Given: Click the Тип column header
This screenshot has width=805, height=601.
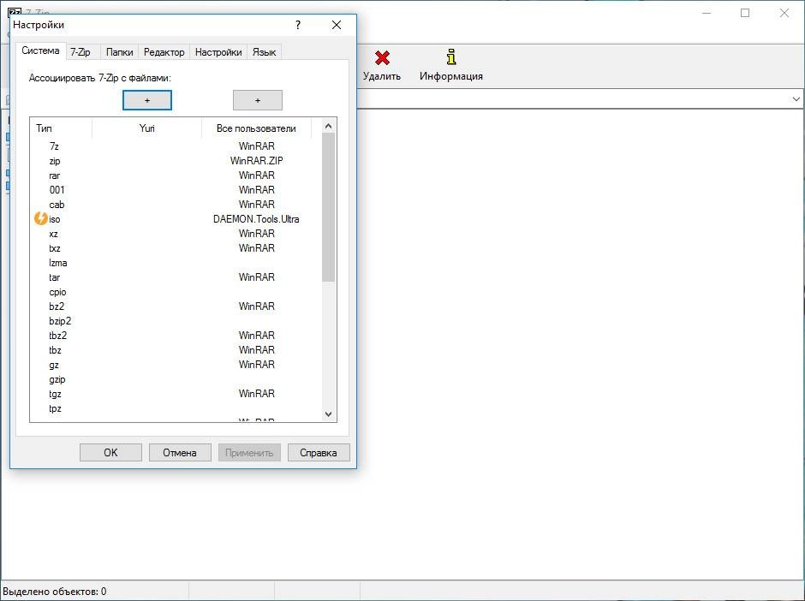Looking at the screenshot, I should point(61,128).
